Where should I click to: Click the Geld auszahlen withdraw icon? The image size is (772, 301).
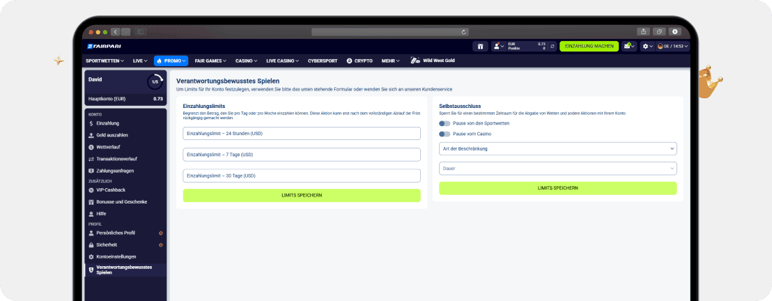tap(91, 135)
